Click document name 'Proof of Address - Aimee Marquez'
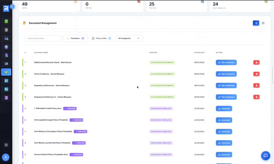The image size is (274, 164). (49, 74)
